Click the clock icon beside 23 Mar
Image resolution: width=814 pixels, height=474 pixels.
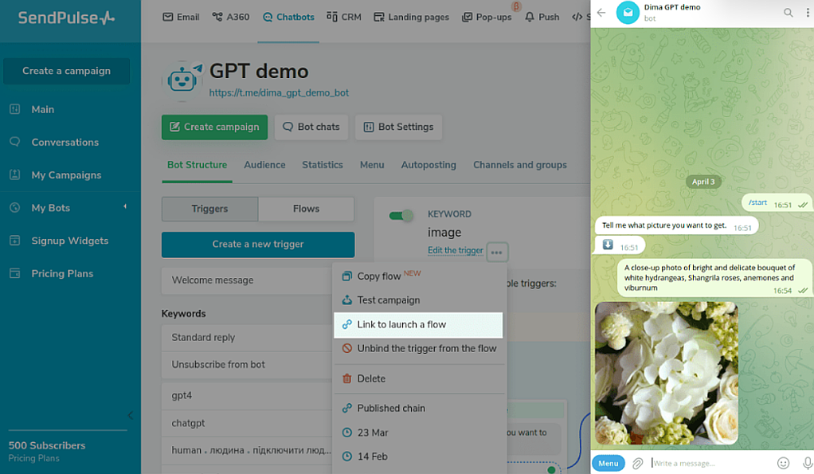[346, 433]
